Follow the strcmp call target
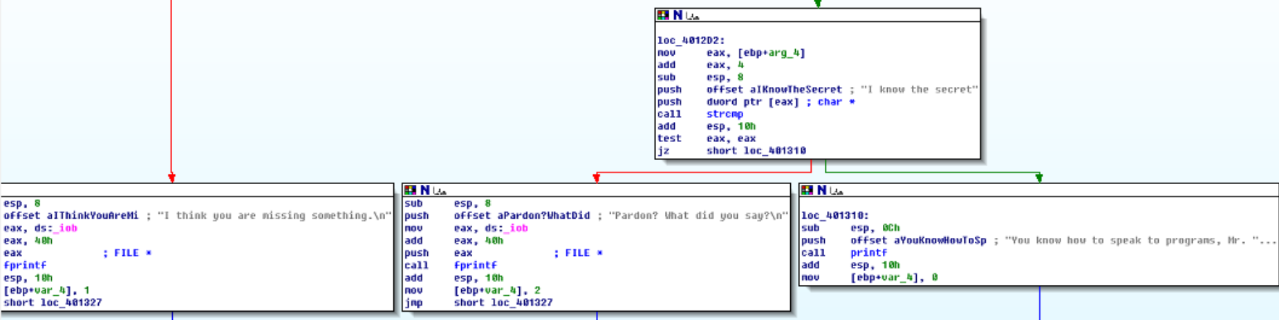Screen dimensions: 1279x320 coord(725,114)
